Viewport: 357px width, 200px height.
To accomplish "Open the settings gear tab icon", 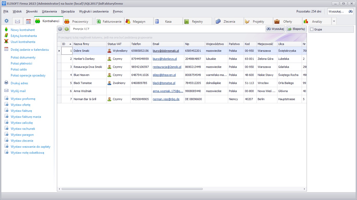I will tap(7, 21).
